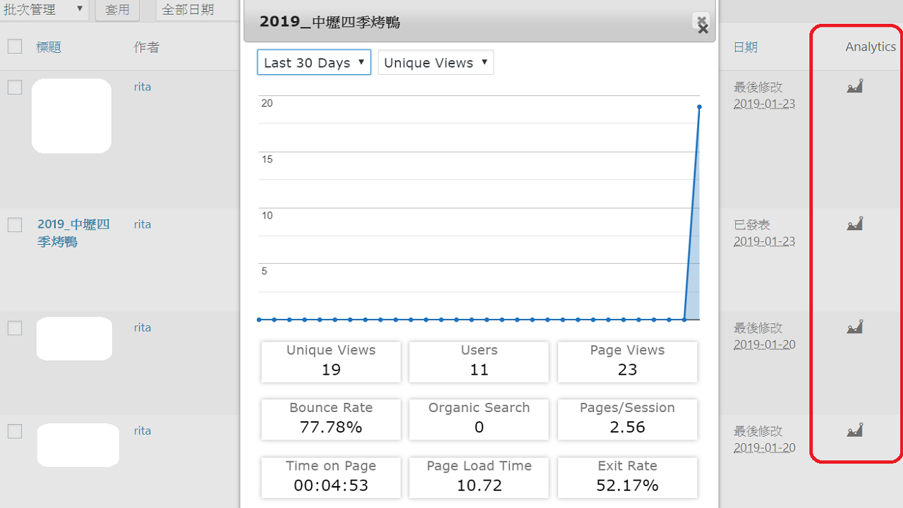
Task: Click the blank thumbnail in the first post row
Action: (x=71, y=116)
